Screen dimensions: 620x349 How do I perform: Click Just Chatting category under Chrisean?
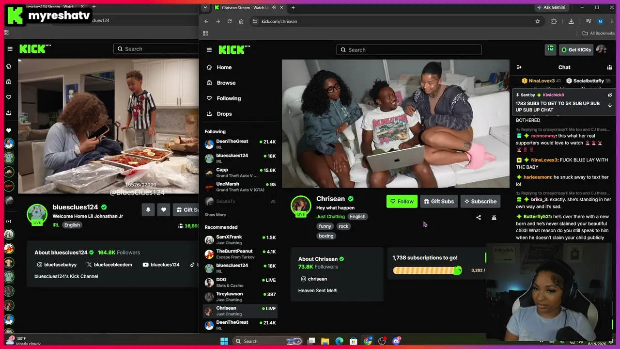(330, 217)
